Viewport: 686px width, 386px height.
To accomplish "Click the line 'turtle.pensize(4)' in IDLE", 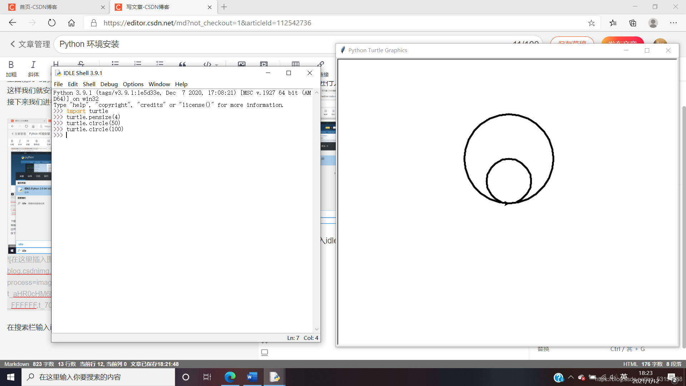I will (x=93, y=117).
